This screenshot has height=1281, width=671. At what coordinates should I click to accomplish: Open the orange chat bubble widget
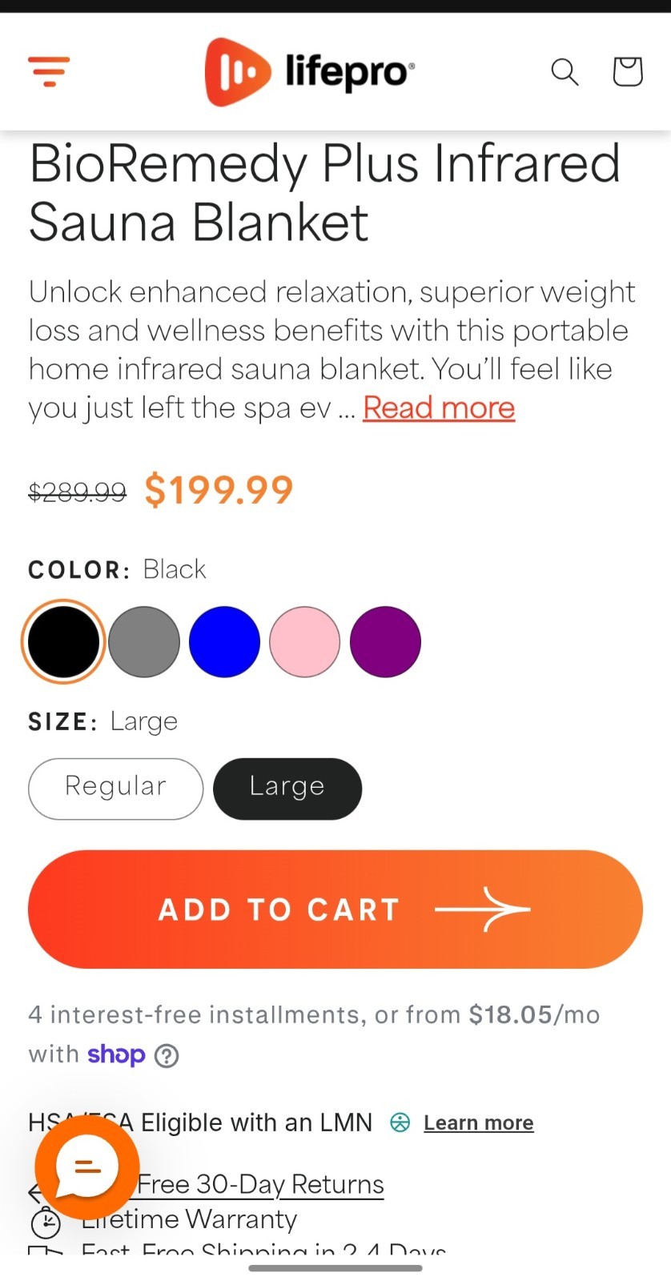click(87, 1167)
